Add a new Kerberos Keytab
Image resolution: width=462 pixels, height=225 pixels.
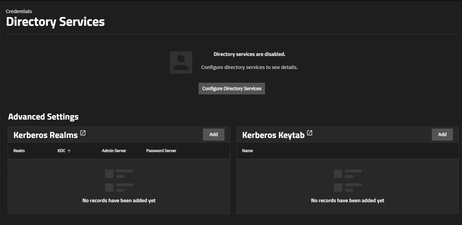point(442,134)
